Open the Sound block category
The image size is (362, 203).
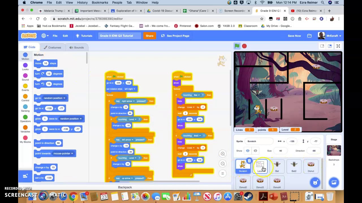click(x=25, y=77)
